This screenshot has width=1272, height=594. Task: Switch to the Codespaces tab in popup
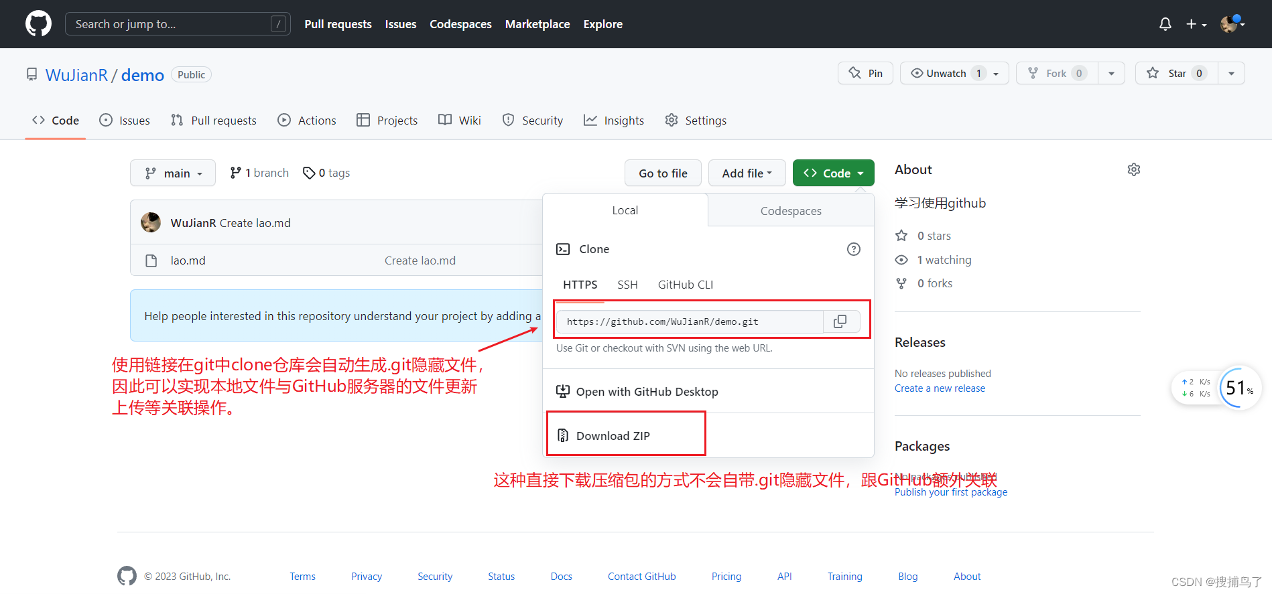tap(791, 210)
